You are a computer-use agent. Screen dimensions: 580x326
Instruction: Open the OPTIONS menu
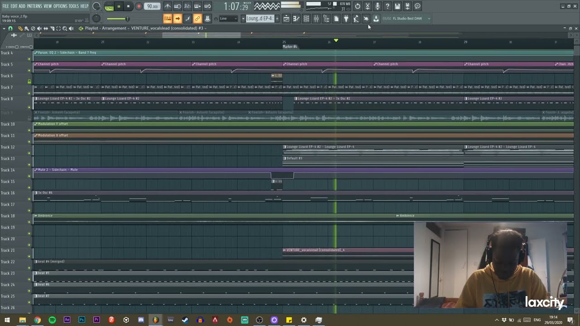60,6
